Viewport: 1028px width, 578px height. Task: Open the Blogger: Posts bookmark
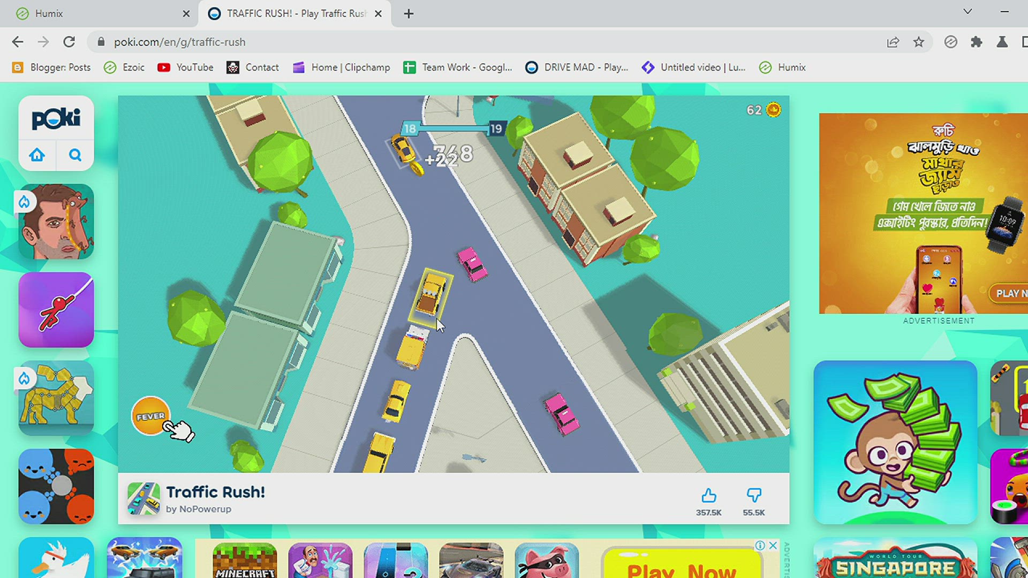51,67
